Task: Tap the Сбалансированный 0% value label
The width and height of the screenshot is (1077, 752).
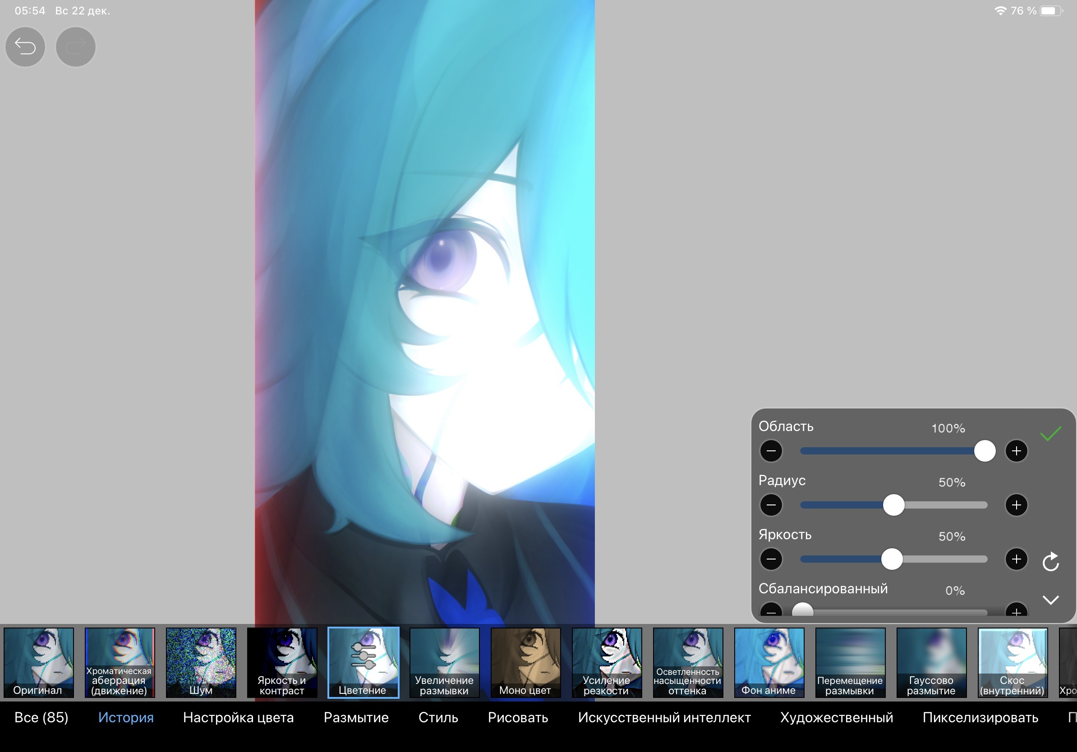Action: (x=955, y=590)
